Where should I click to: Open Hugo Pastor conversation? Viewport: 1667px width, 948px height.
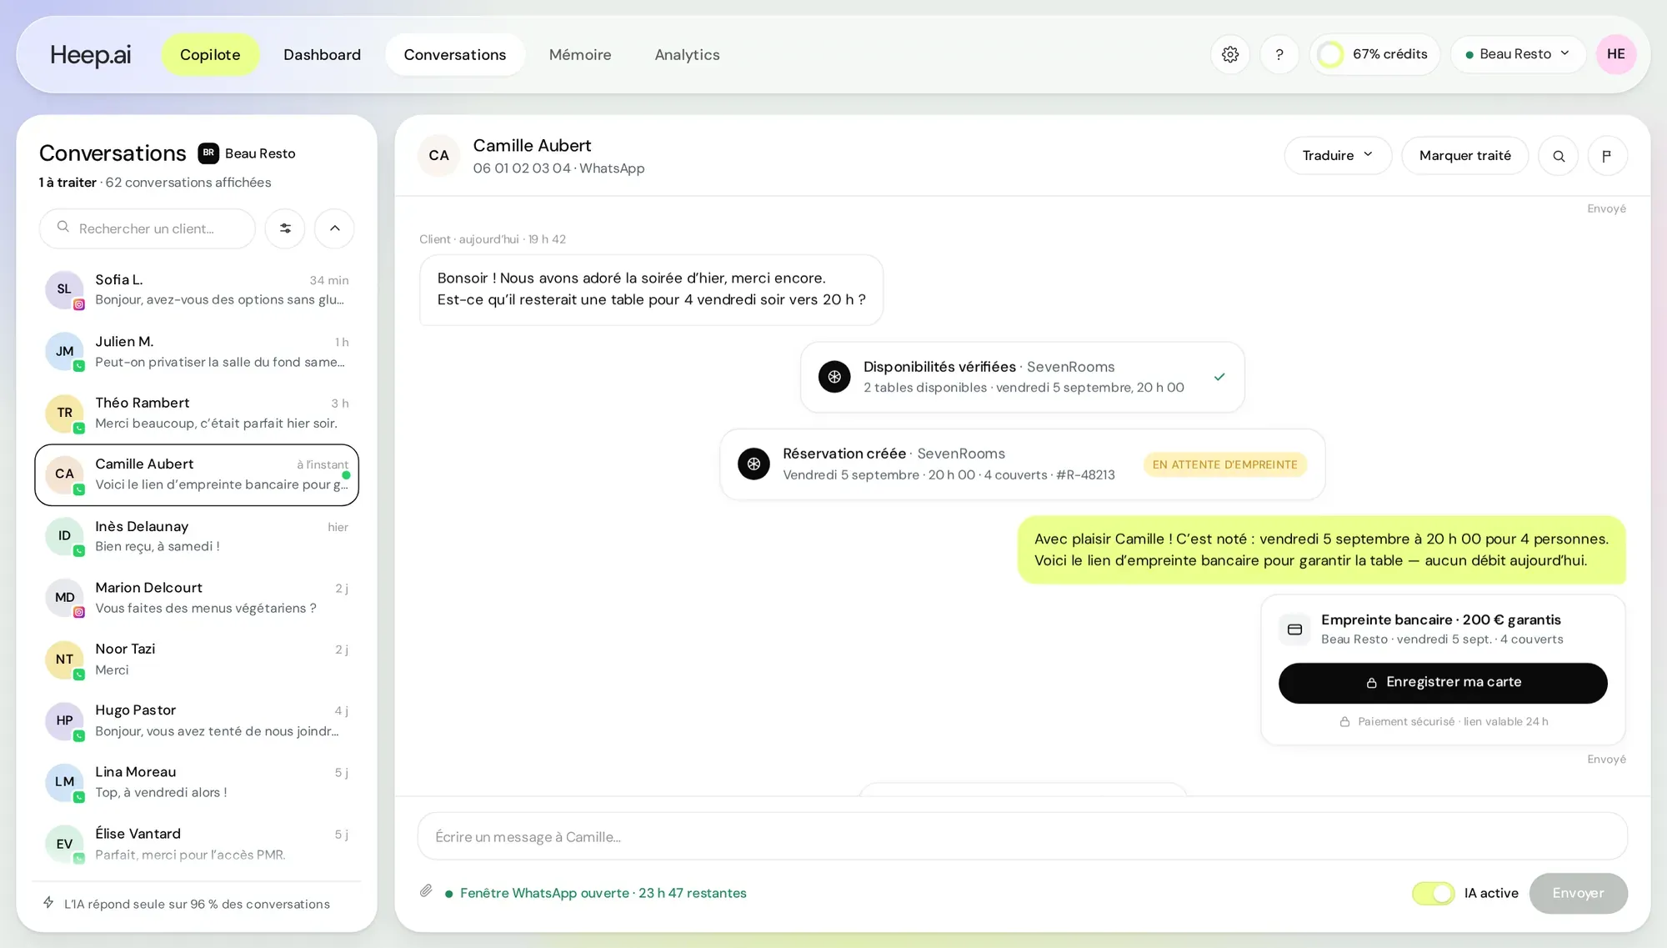pos(197,720)
